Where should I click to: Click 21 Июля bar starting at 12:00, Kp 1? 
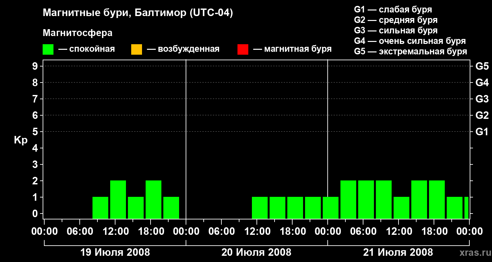pos(401,208)
